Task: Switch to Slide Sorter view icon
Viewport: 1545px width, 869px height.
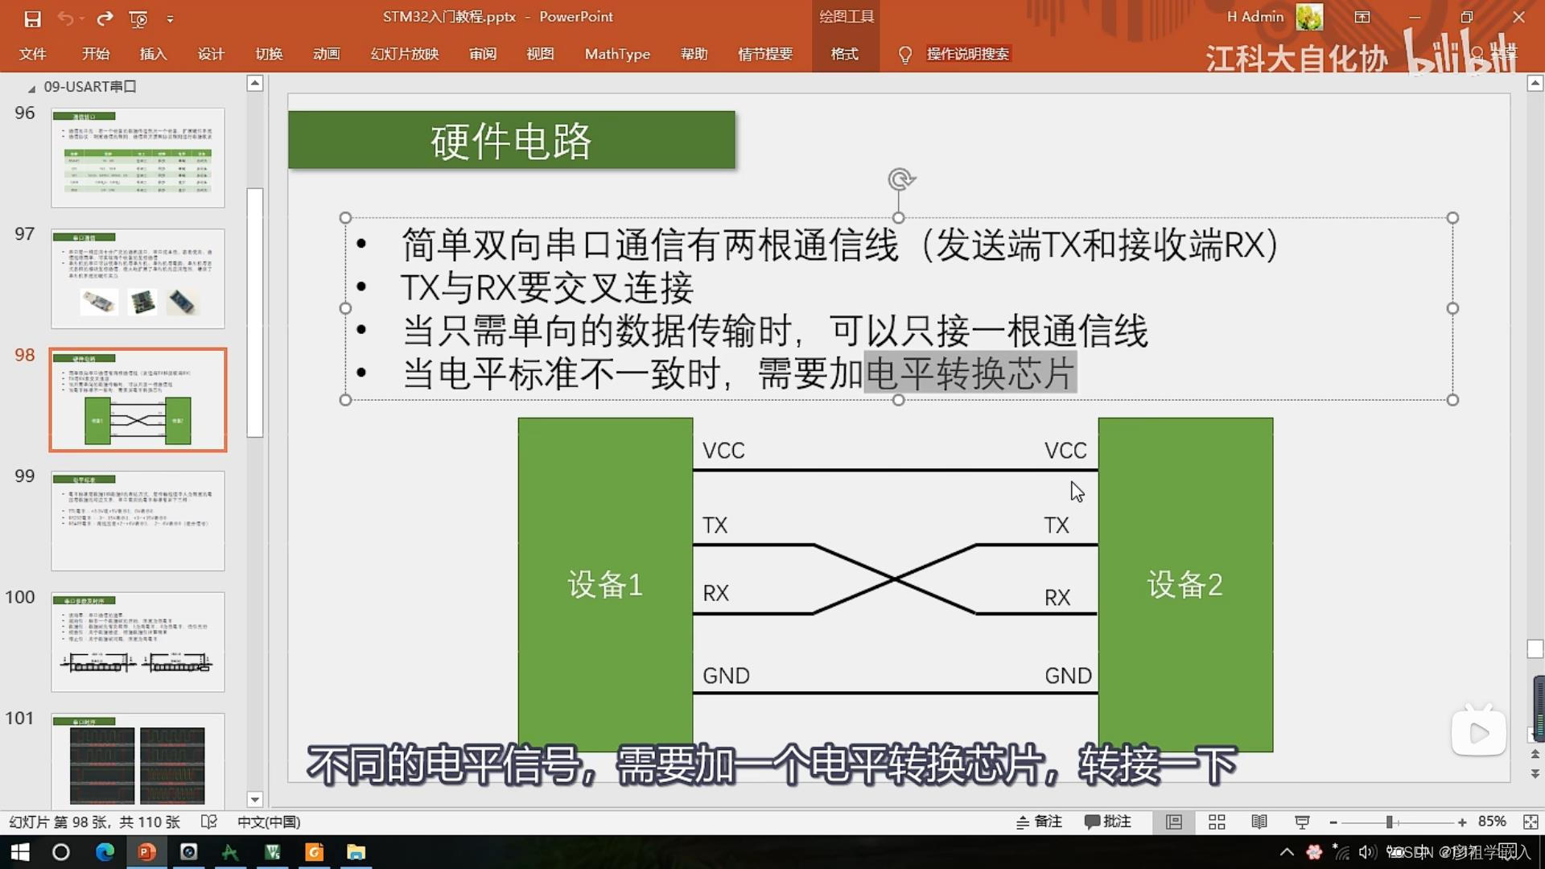Action: coord(1217,822)
